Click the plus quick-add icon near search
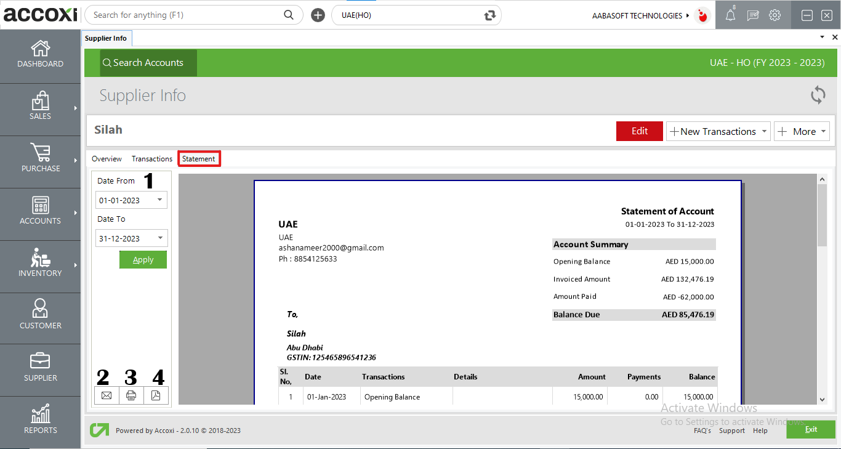 click(x=318, y=15)
